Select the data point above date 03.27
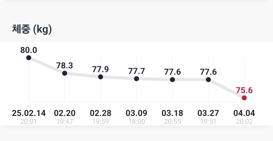This screenshot has width=273, height=141. tap(208, 79)
